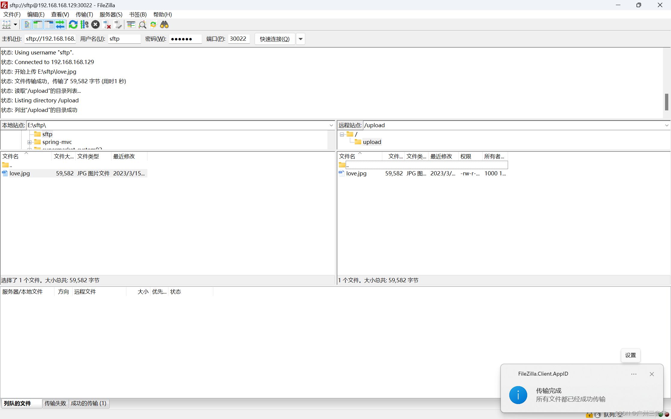The height and width of the screenshot is (419, 671).
Task: Dismiss the FileZilla transfer complete notification
Action: pos(652,374)
